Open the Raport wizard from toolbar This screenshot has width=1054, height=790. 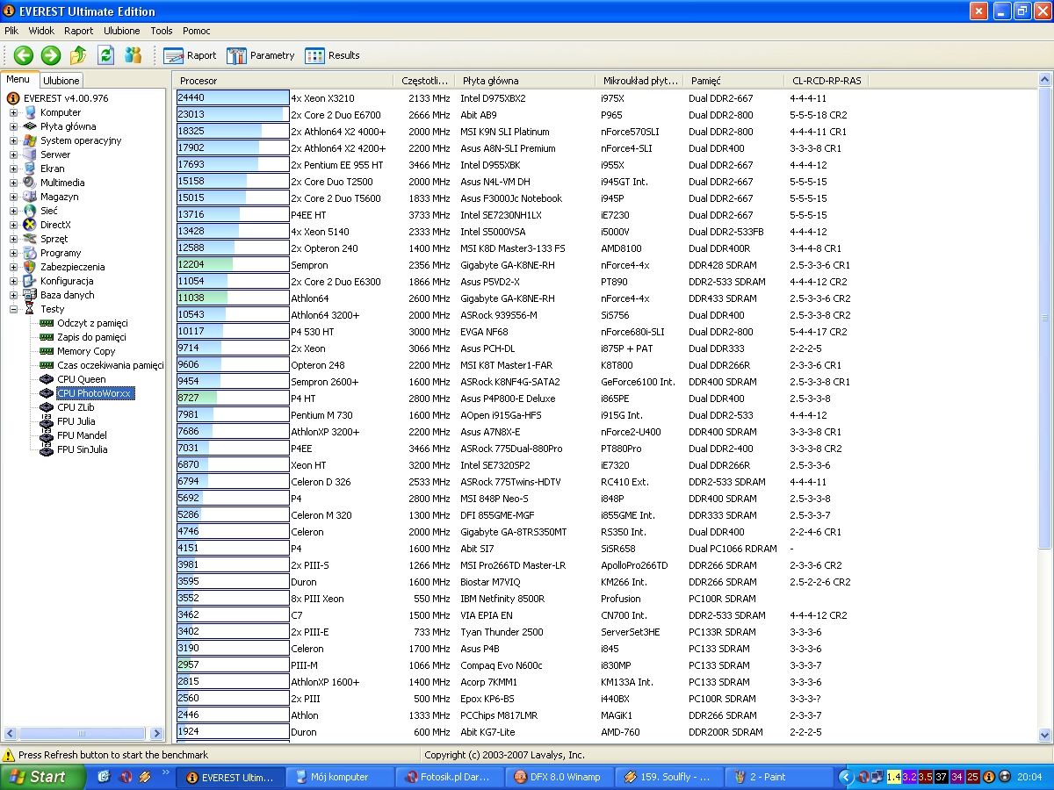click(190, 55)
